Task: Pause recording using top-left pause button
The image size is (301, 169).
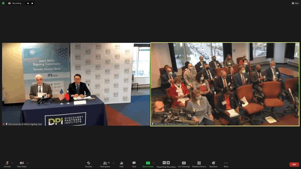Action: coord(28,3)
